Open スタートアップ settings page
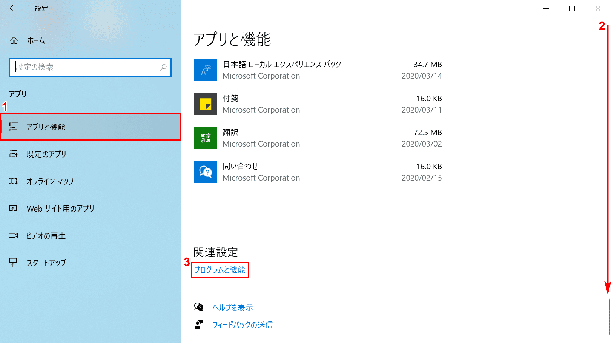This screenshot has width=611, height=343. coord(91,263)
